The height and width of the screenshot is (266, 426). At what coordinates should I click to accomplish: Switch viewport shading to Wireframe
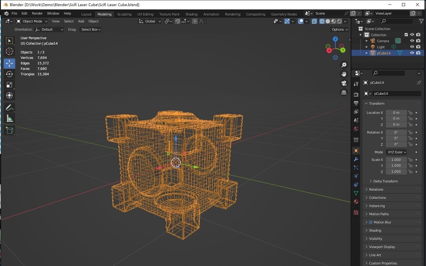tap(322, 21)
